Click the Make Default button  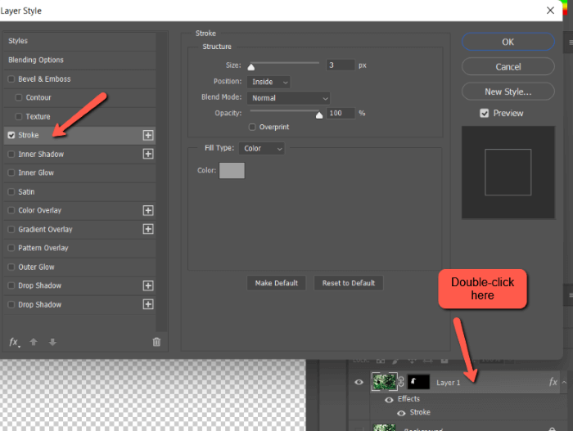[276, 283]
